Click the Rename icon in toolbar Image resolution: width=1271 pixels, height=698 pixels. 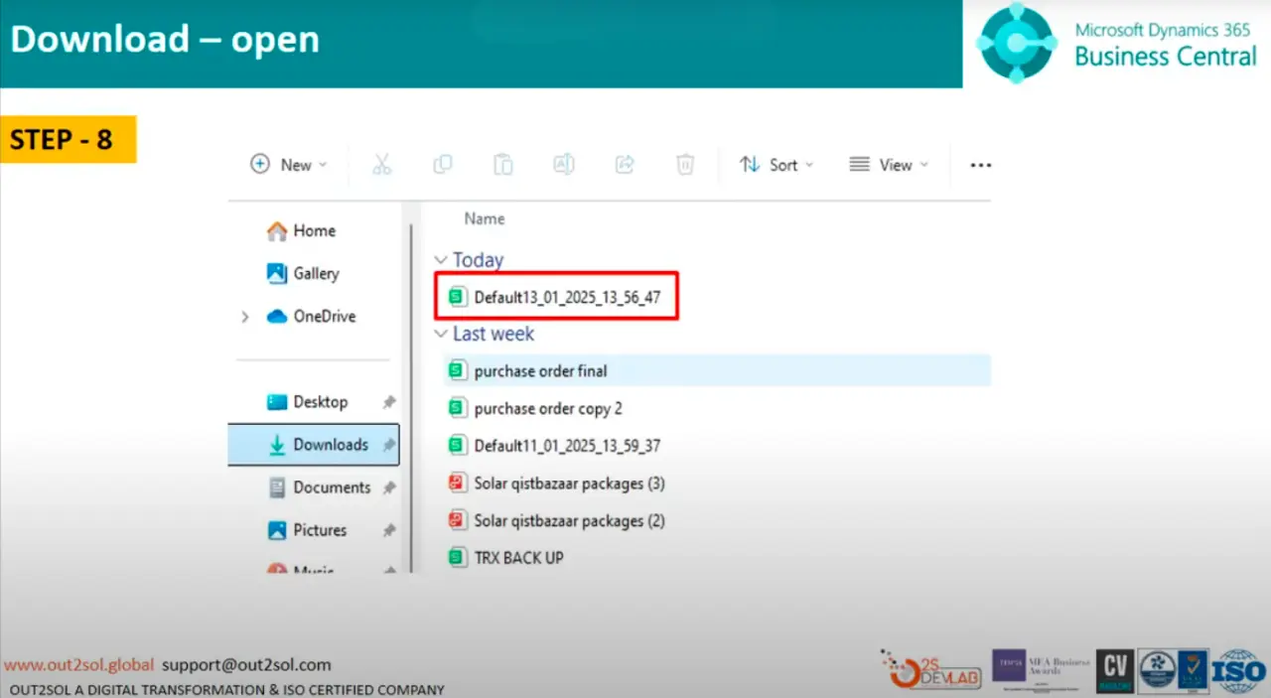pos(564,165)
